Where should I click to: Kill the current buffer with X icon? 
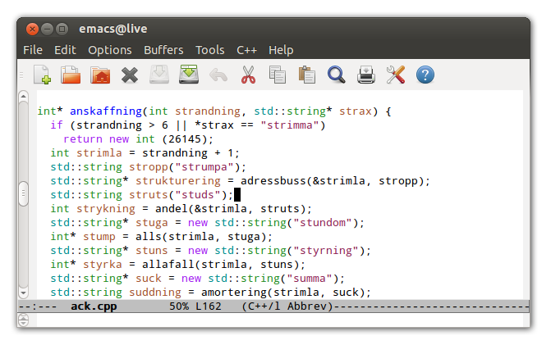coord(129,75)
